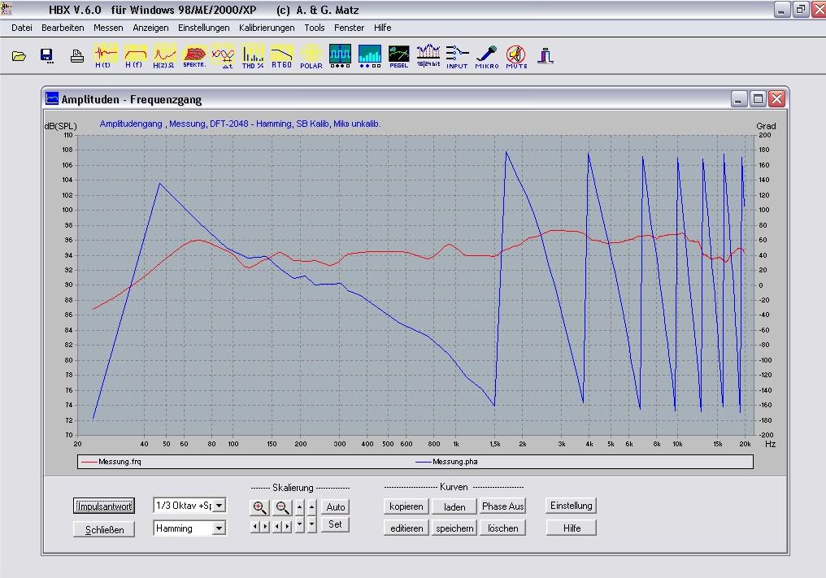This screenshot has width=826, height=578.
Task: Open the THD % distortion tool
Action: 253,56
